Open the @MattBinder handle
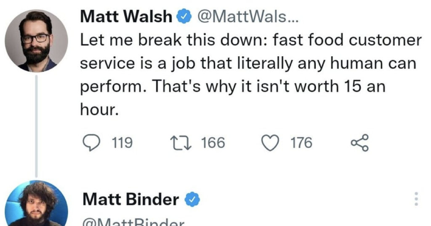The width and height of the screenshot is (431, 226). click(x=134, y=222)
